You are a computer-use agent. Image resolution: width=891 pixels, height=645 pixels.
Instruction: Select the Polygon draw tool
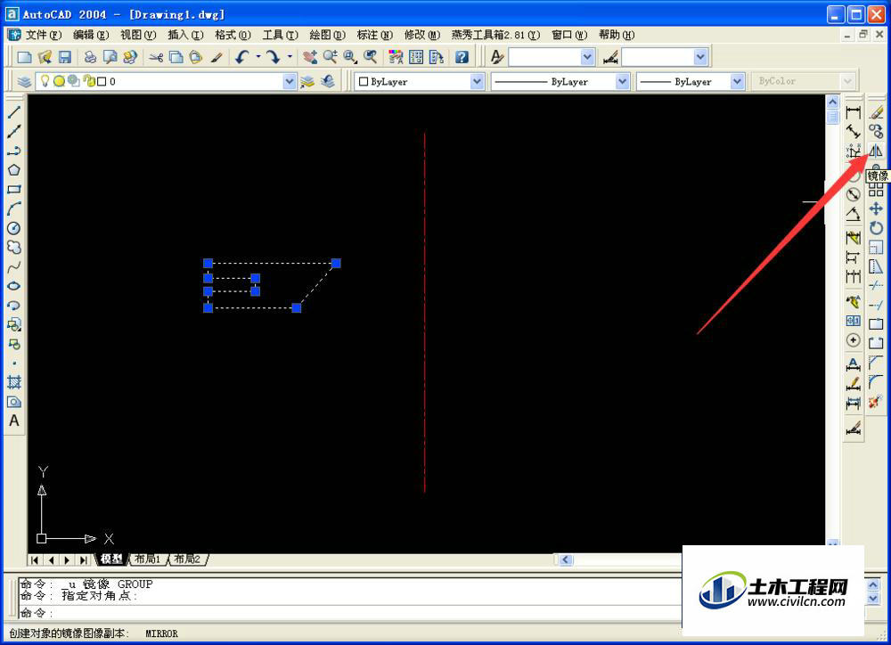tap(14, 170)
